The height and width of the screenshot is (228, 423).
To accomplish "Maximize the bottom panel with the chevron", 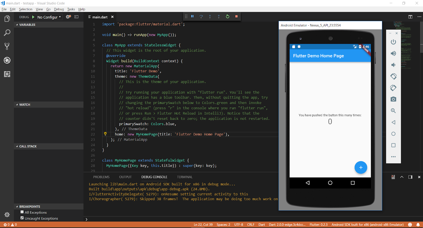I will click(402, 177).
